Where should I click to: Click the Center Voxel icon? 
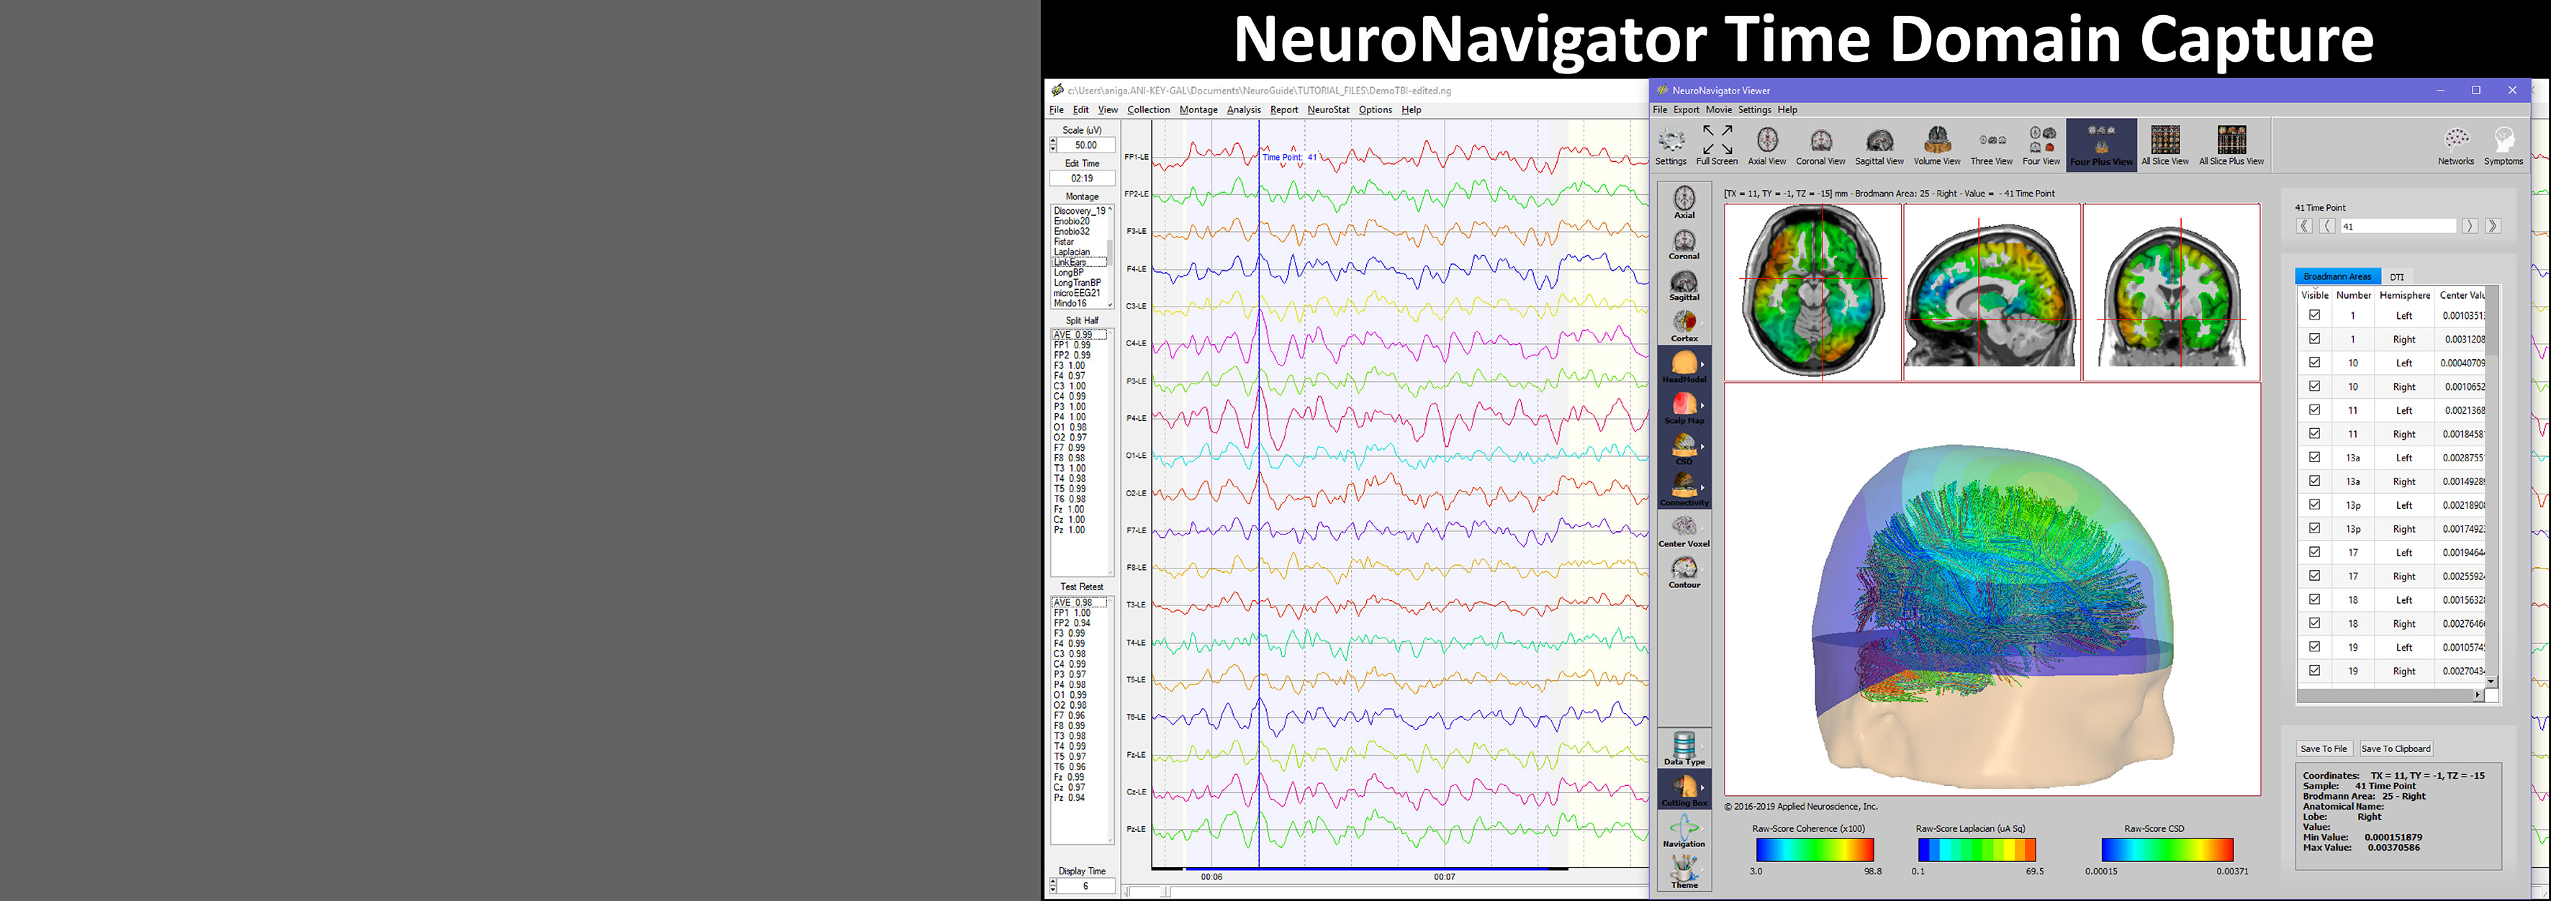pyautogui.click(x=1684, y=530)
